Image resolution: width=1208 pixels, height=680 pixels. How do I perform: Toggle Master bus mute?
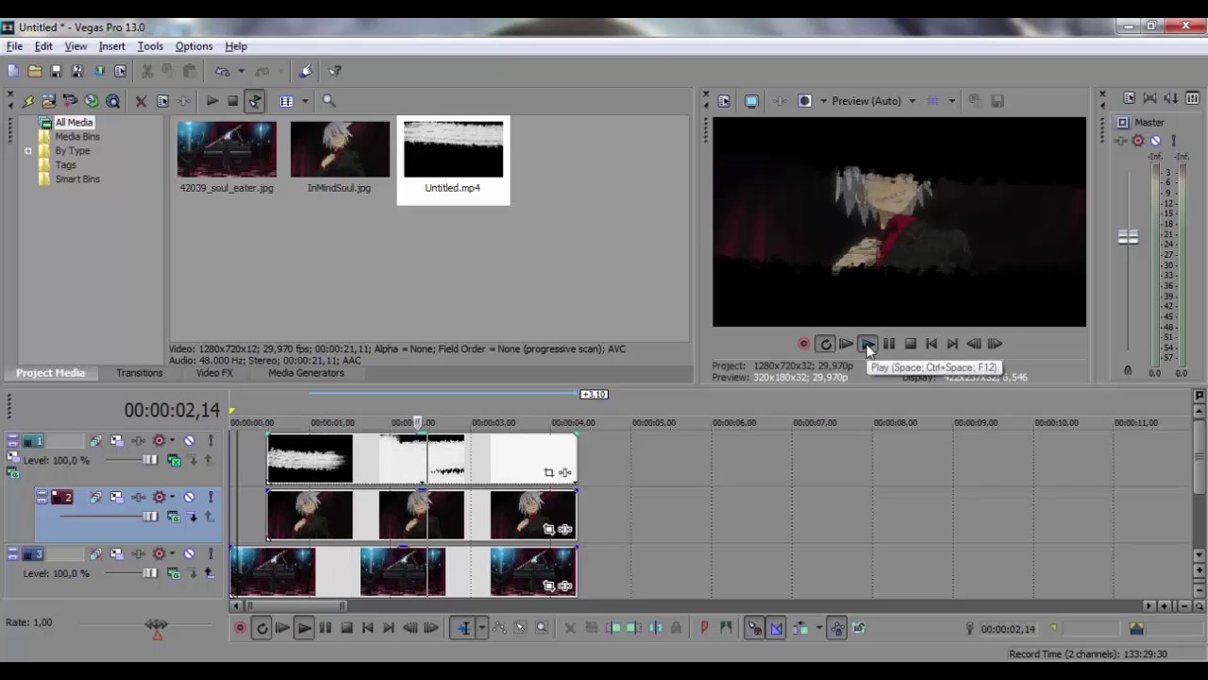click(x=1156, y=142)
